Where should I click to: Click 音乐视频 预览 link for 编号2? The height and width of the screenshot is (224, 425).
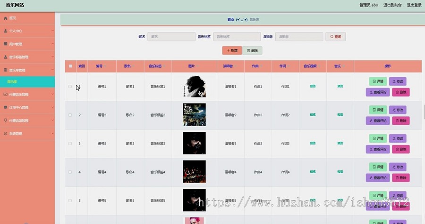[313, 115]
